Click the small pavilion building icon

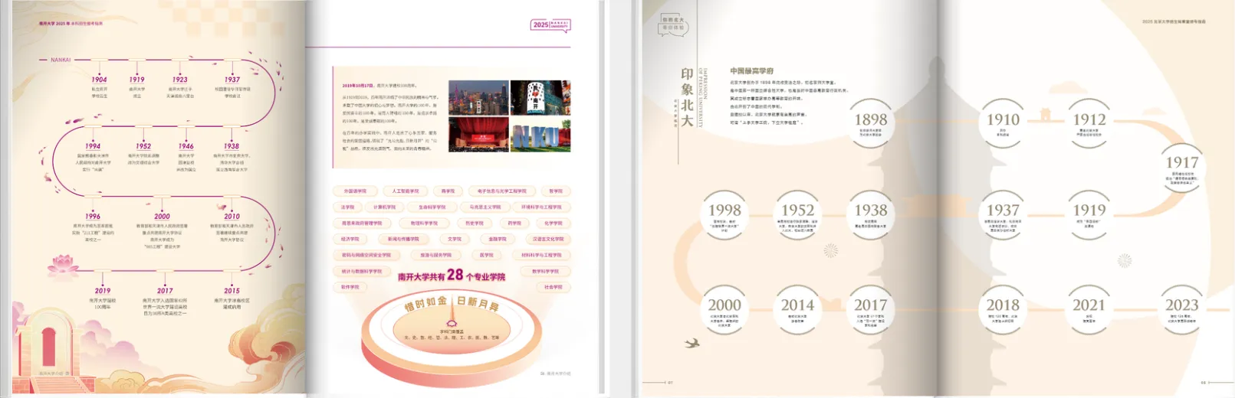pyautogui.click(x=1045, y=115)
